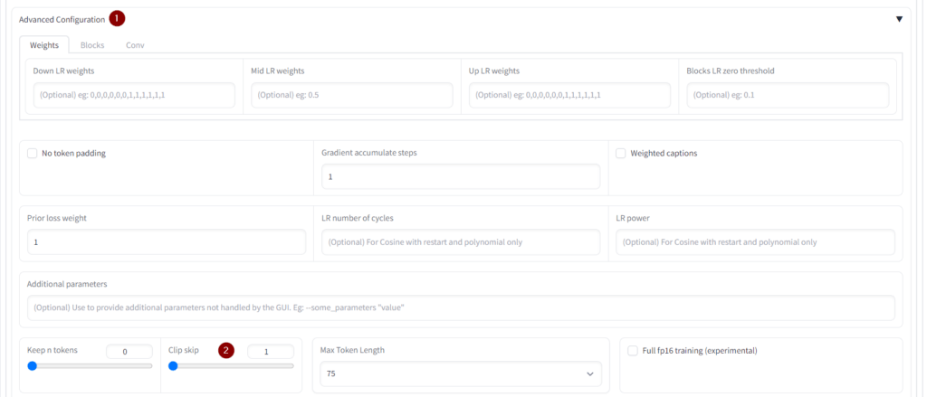Open the Max Token Length dropdown
This screenshot has width=927, height=397.
click(x=461, y=373)
